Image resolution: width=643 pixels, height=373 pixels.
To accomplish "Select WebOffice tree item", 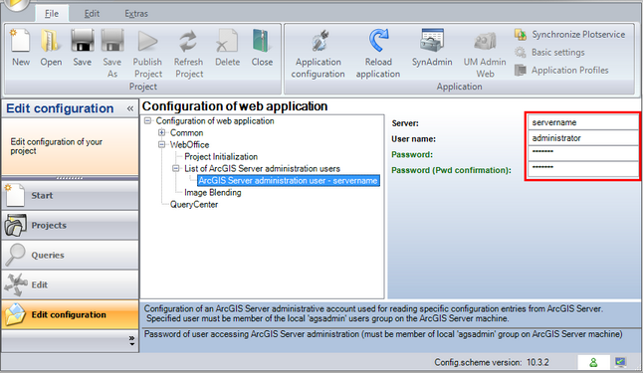I will tap(189, 144).
